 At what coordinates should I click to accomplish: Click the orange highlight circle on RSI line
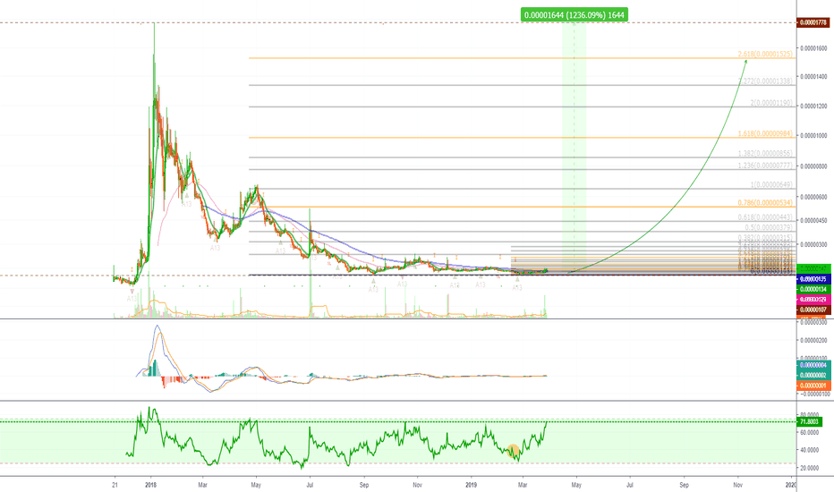coord(513,451)
